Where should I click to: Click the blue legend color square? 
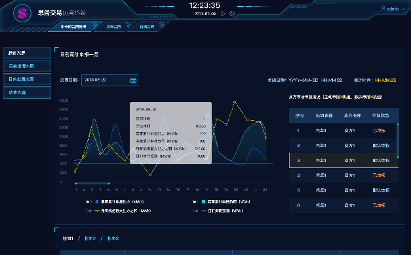[x=97, y=201]
